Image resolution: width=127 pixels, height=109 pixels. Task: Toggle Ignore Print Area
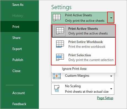(74, 69)
